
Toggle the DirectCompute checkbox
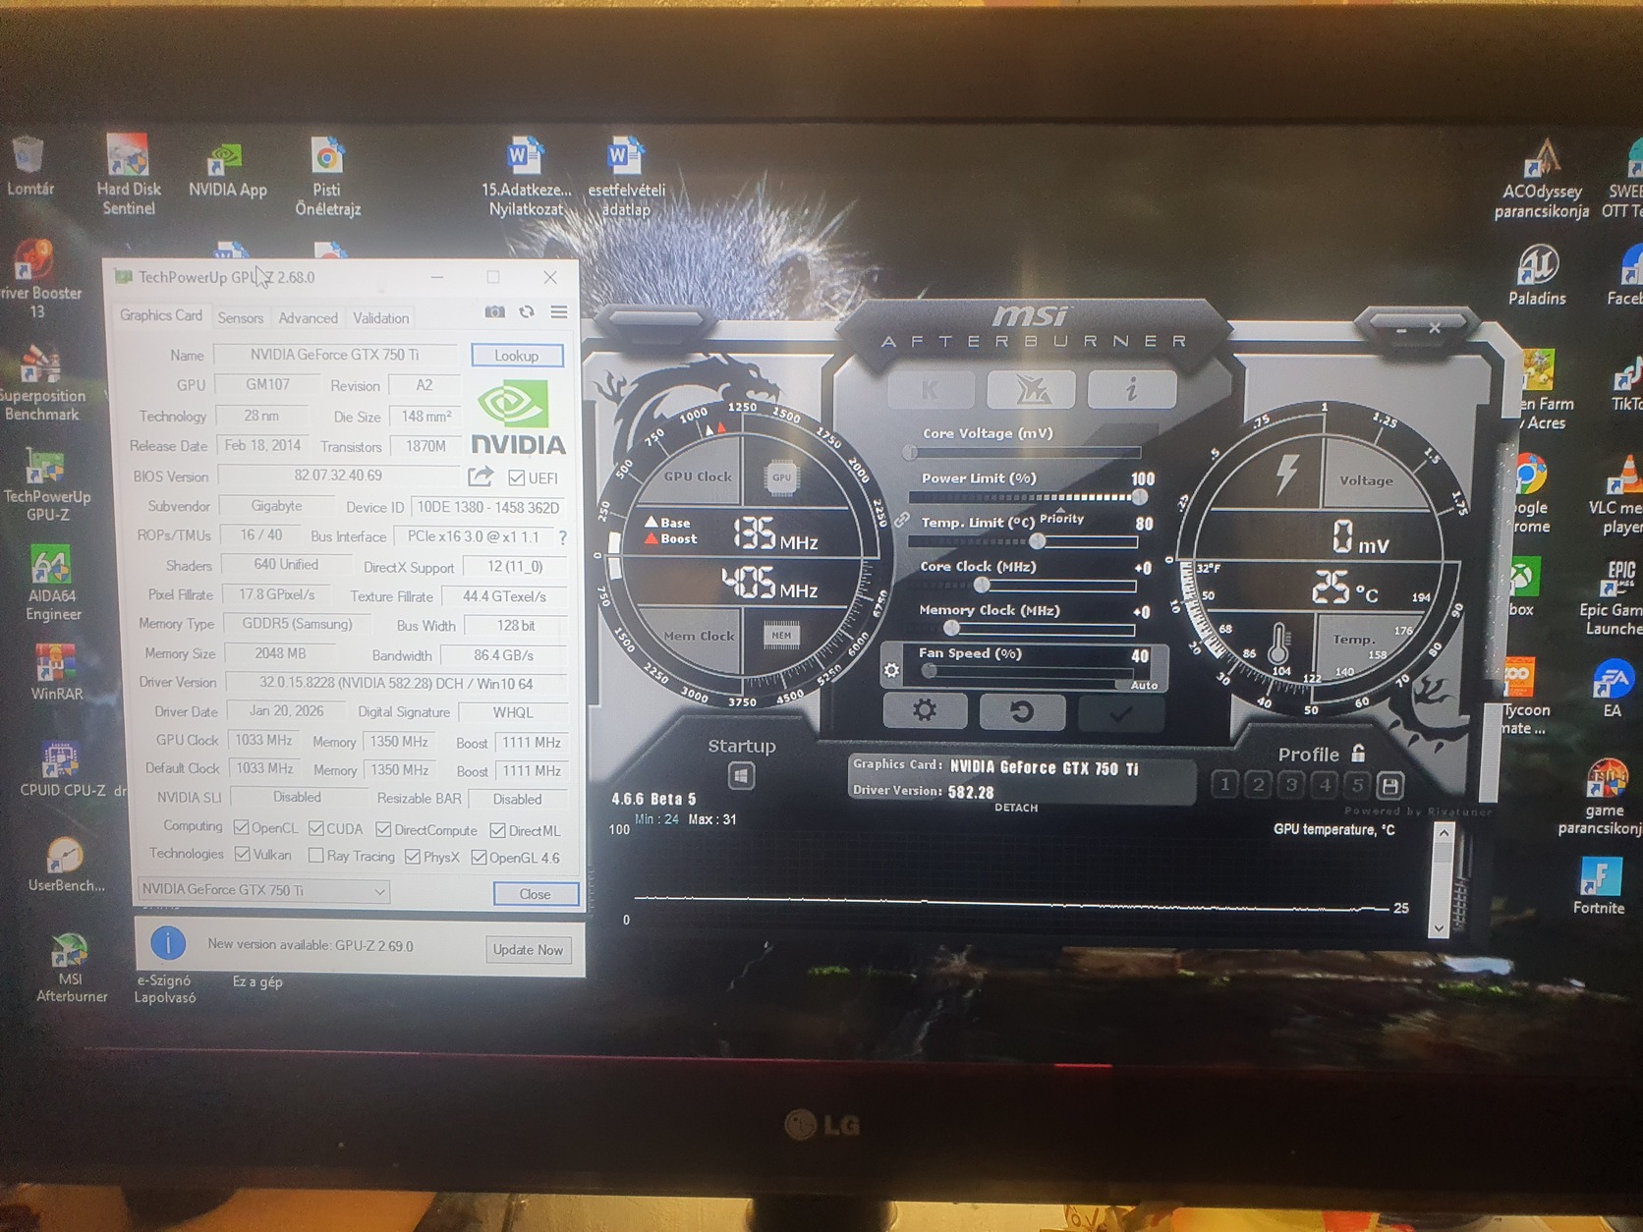coord(383,830)
